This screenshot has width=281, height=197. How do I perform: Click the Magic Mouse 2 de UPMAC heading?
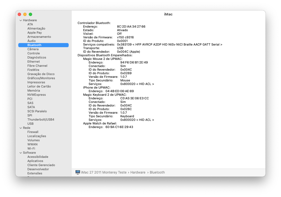(x=103, y=59)
